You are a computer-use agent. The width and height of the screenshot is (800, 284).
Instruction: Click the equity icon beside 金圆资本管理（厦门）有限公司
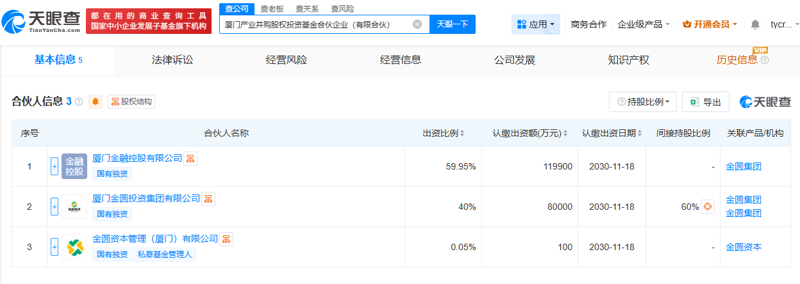click(x=226, y=239)
